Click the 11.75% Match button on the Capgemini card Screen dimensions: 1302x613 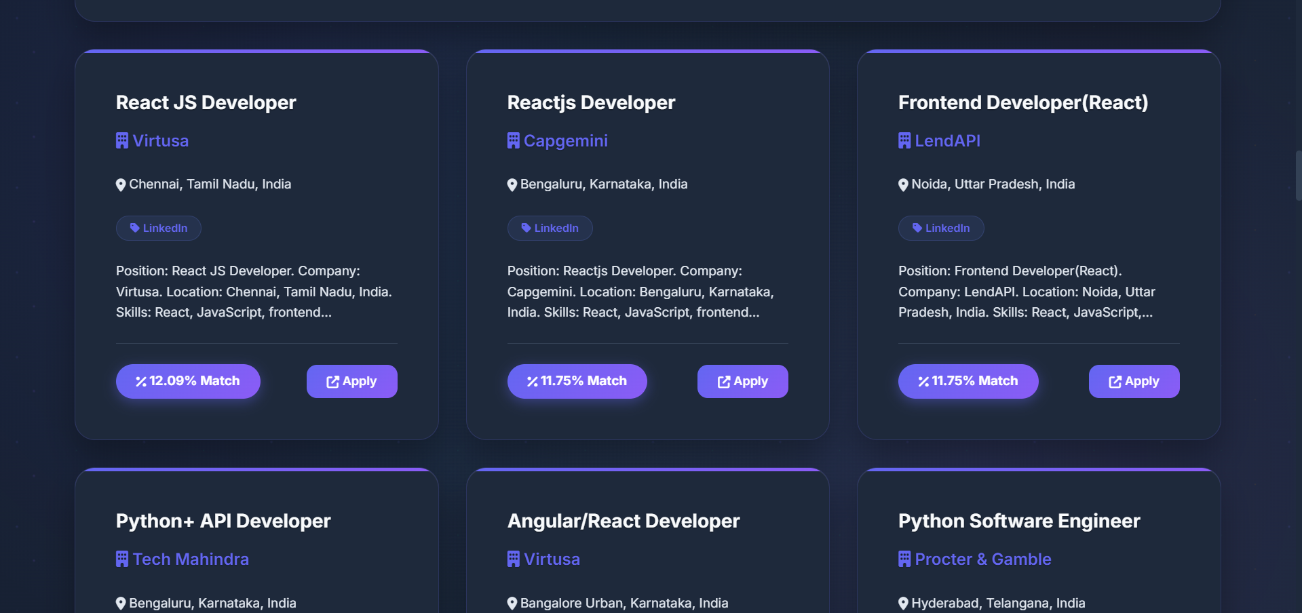[577, 381]
